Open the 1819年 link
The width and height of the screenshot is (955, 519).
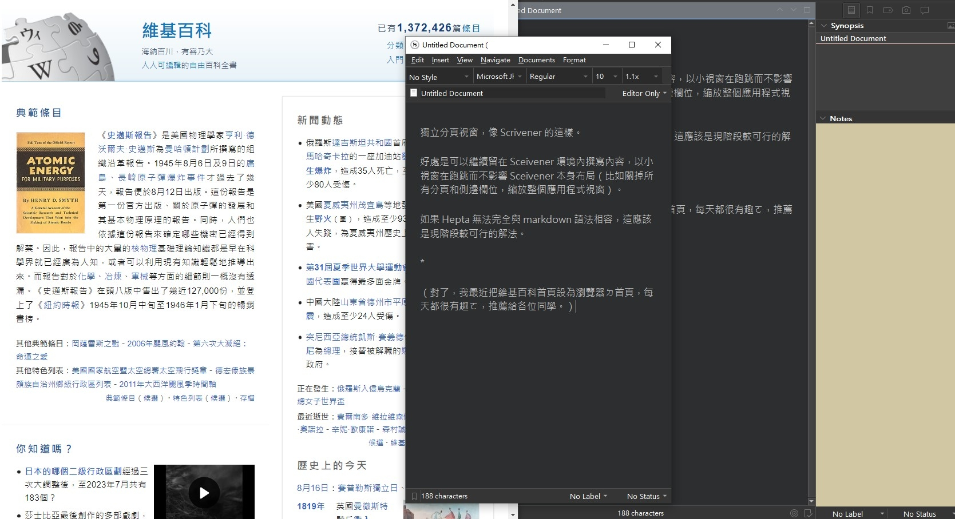[311, 506]
